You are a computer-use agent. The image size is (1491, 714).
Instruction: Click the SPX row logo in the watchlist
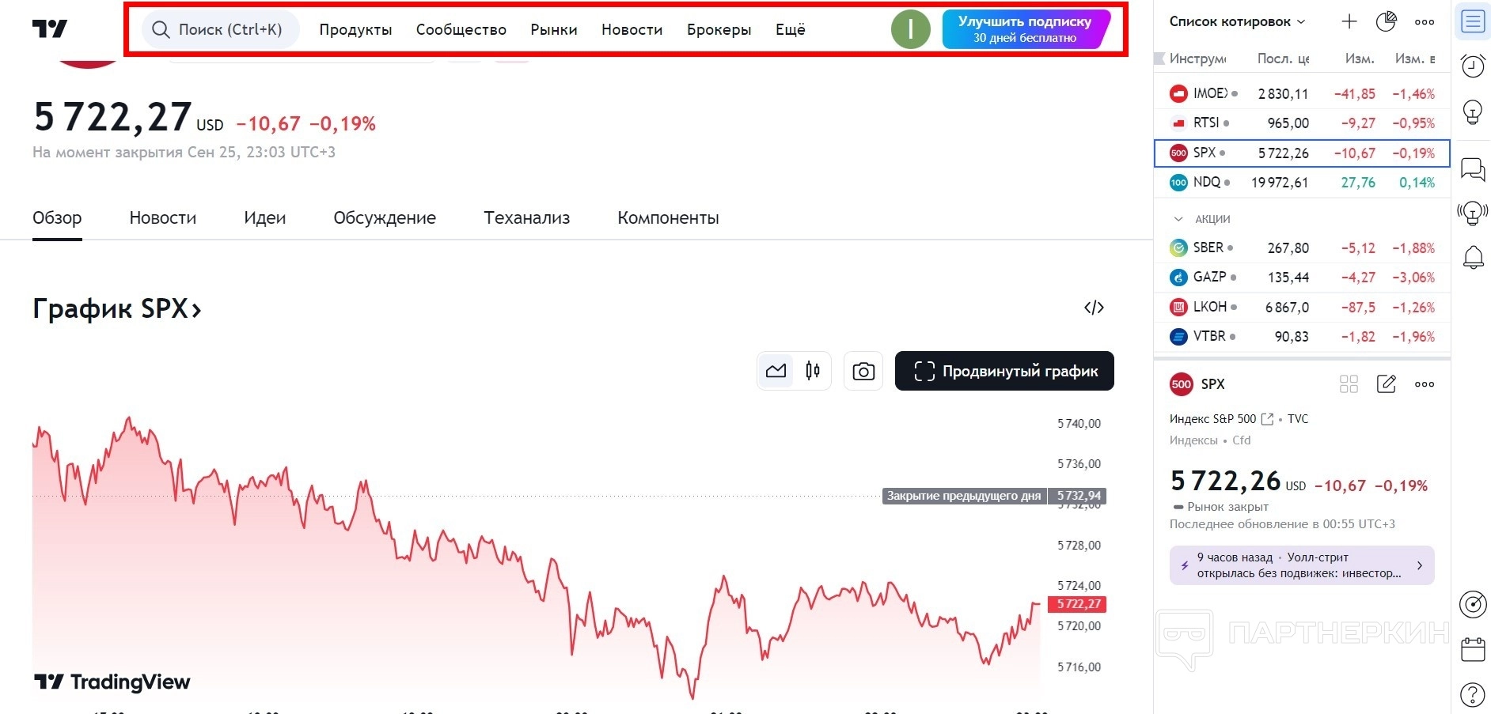1178,153
